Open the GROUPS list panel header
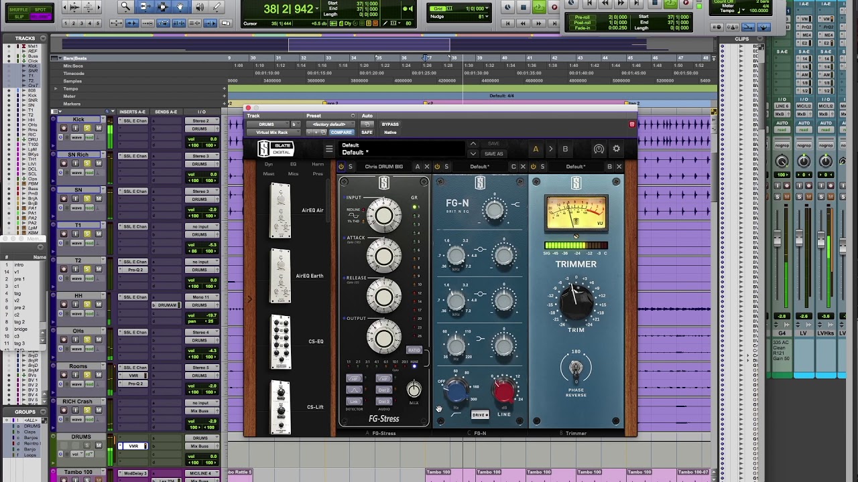The image size is (858, 482). (x=25, y=412)
